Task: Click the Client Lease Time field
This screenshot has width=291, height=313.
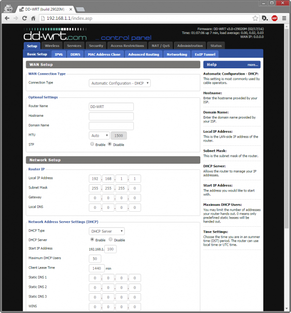Action: click(x=97, y=268)
